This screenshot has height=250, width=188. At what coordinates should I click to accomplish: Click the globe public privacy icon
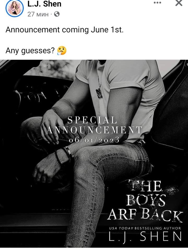(x=57, y=14)
